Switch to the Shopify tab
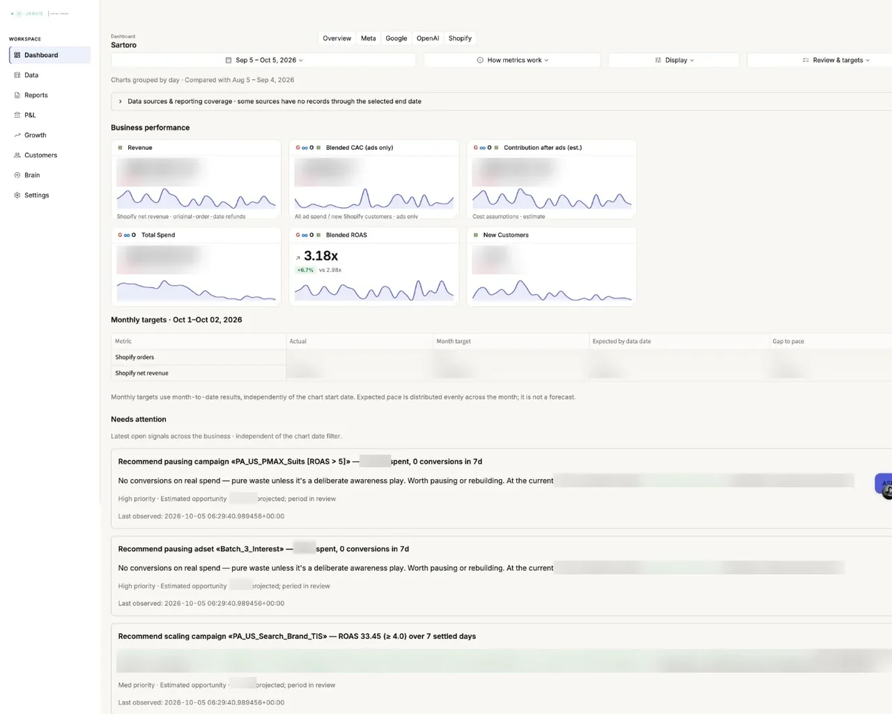The image size is (892, 714). click(460, 38)
